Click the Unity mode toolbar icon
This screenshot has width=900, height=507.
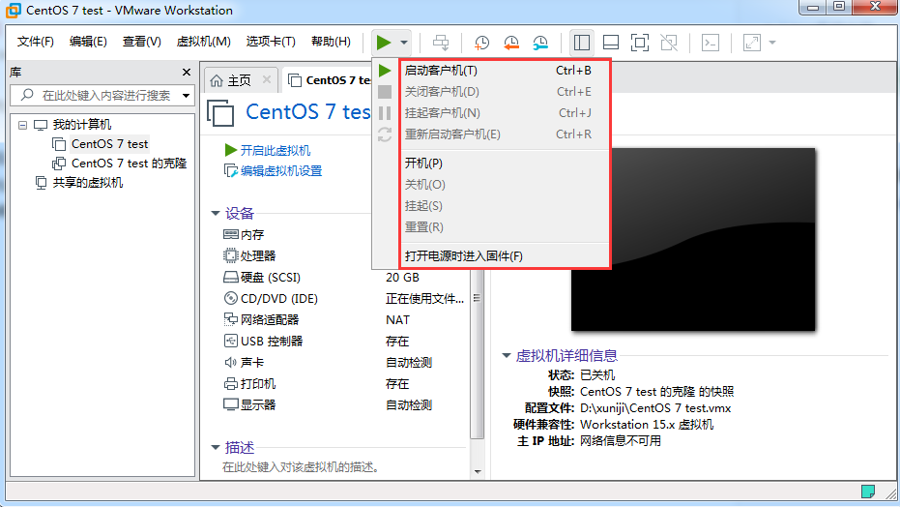[x=669, y=43]
